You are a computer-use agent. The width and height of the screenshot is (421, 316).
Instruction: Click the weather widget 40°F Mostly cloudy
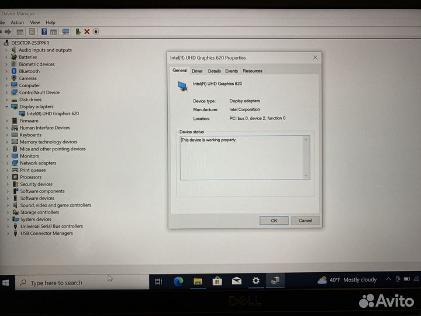pyautogui.click(x=347, y=280)
